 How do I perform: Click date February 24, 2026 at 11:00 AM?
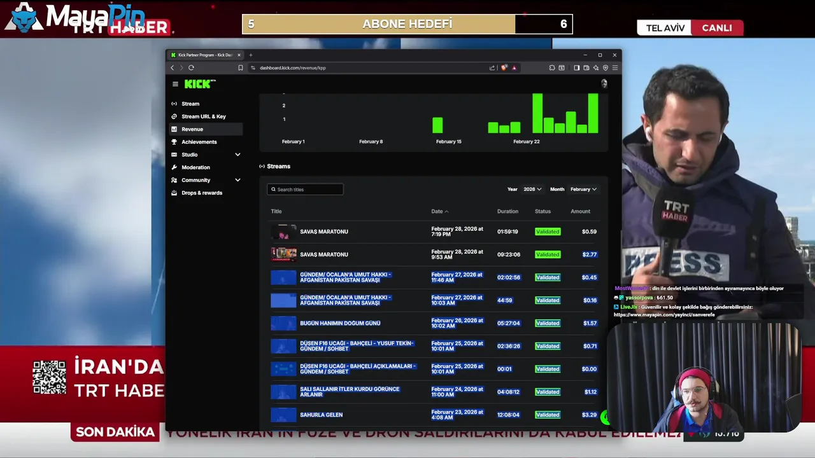(457, 392)
